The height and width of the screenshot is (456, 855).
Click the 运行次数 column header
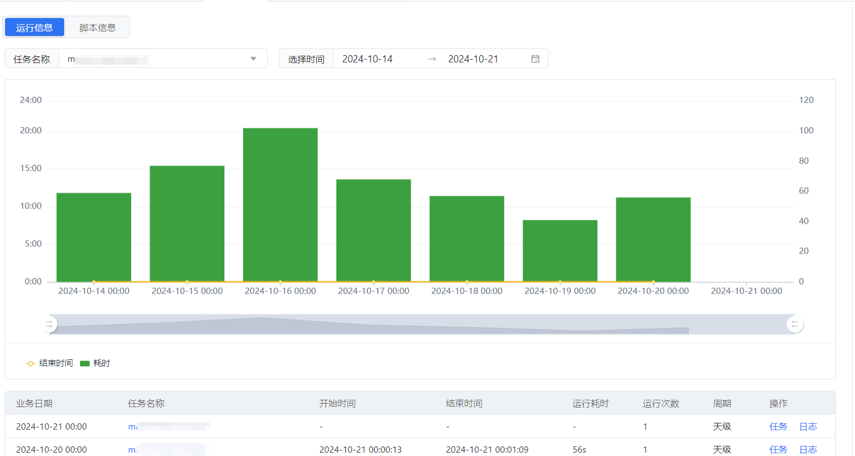[x=661, y=404]
